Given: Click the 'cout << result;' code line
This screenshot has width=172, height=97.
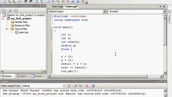Looking at the screenshot, I should tap(74, 68).
